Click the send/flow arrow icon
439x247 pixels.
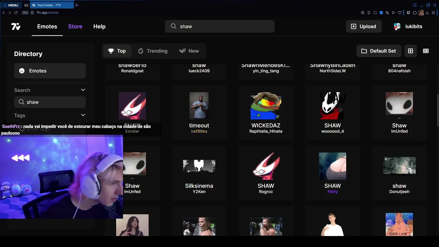click(393, 13)
